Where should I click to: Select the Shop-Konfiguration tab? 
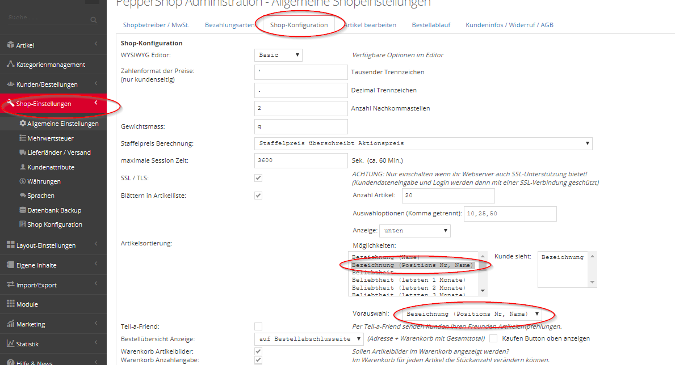[x=299, y=25]
